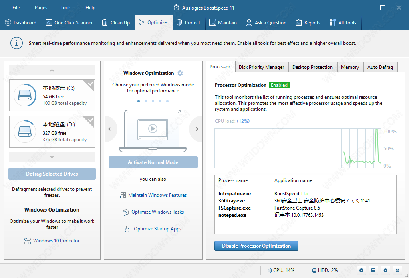
Task: Click the CPU 14% status indicator
Action: click(281, 270)
